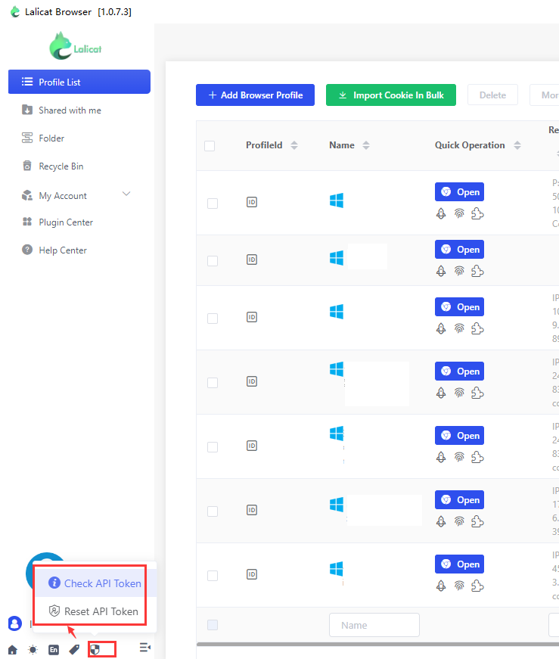Click the puzzle plugin icon in first row
Screen dimensions: 559x659
pos(477,213)
